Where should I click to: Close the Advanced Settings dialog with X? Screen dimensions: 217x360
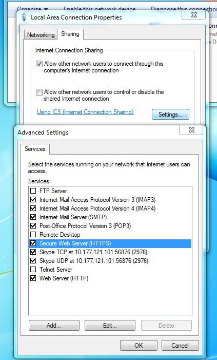pos(191,130)
